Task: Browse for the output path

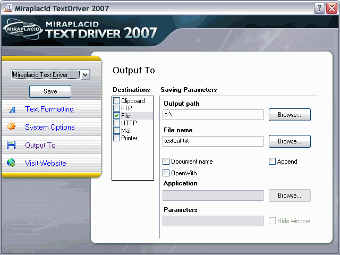Action: tap(290, 115)
